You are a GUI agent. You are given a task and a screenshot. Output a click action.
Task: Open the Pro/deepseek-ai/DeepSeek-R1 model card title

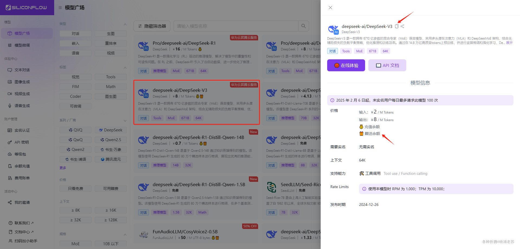(x=184, y=43)
